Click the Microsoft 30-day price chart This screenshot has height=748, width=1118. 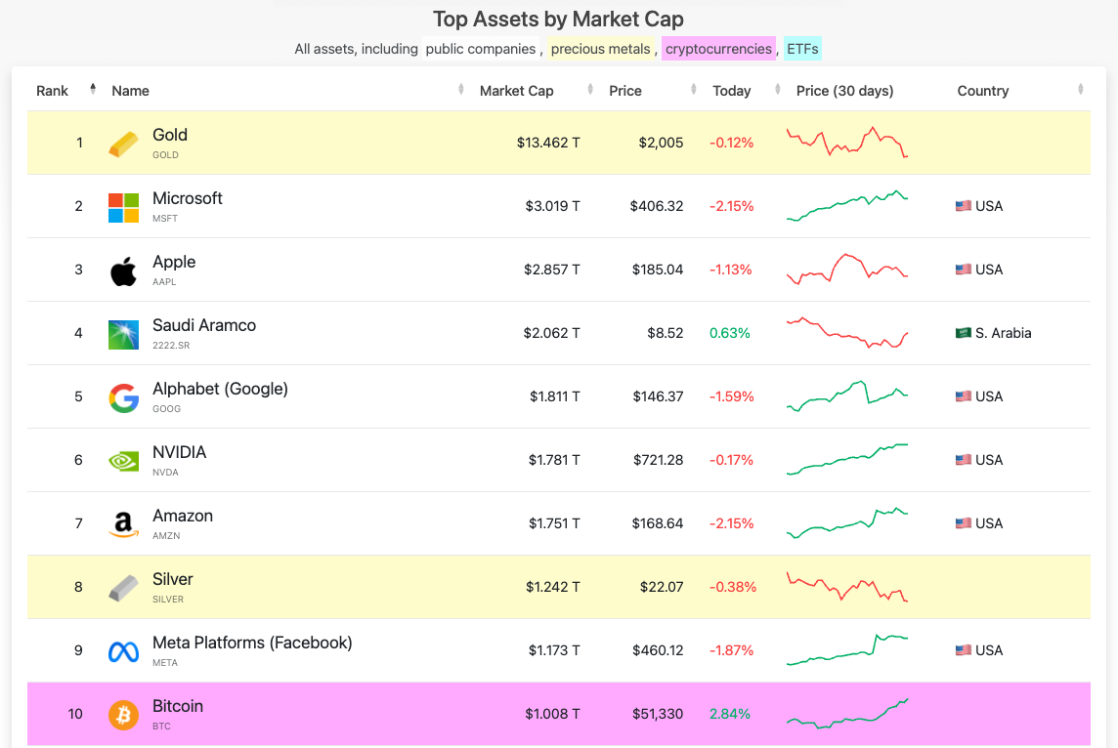point(847,206)
